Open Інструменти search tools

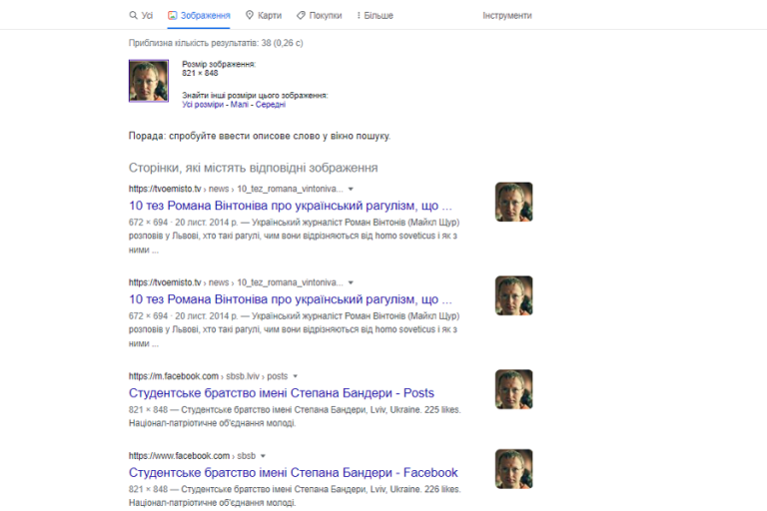pos(507,16)
